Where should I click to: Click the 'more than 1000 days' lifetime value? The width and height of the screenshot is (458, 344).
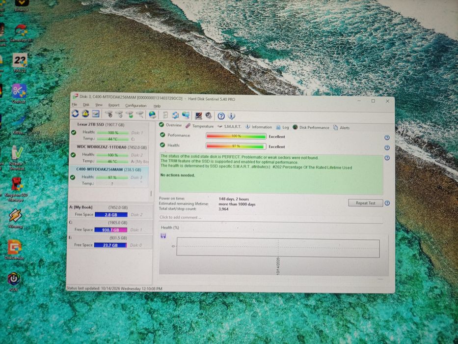pyautogui.click(x=237, y=204)
